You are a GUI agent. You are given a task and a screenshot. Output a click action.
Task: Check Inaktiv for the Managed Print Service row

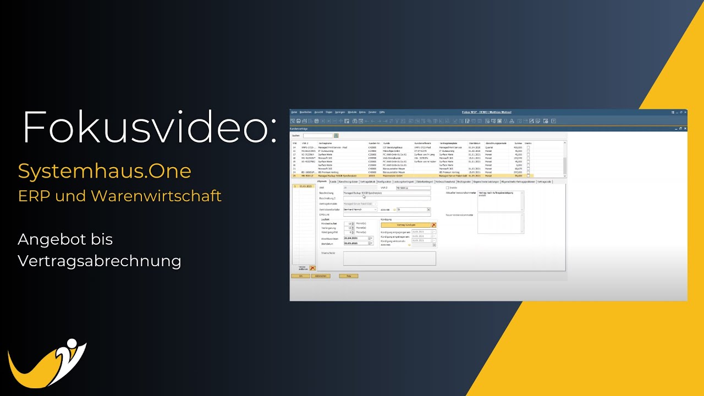tap(528, 147)
